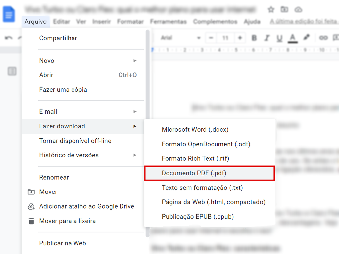339x254 pixels.
Task: Decrease font size with minus button
Action: point(211,38)
